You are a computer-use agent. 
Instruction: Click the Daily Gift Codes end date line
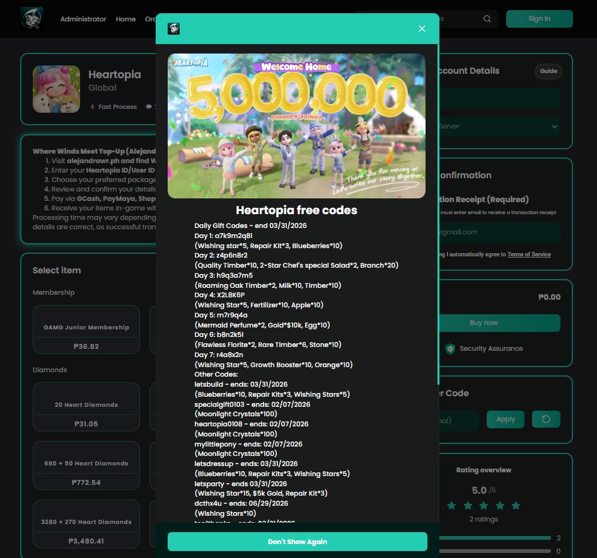[250, 225]
